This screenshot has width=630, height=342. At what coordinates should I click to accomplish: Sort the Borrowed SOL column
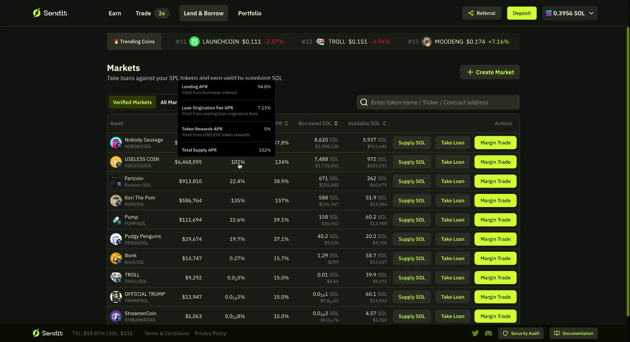click(336, 123)
